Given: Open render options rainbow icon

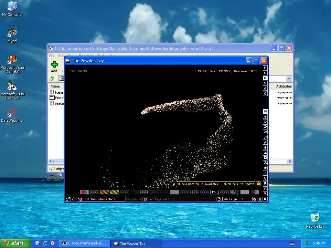Looking at the screenshot, I should tap(260, 199).
